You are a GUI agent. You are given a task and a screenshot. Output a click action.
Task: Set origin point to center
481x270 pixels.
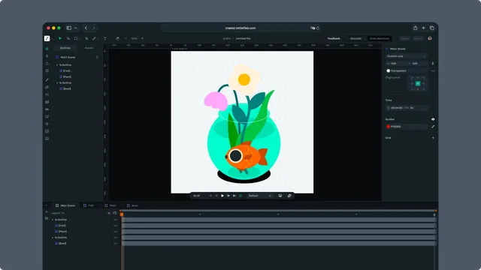click(x=418, y=83)
